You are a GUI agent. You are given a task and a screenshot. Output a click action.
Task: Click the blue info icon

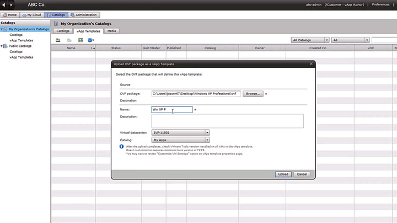click(x=121, y=146)
